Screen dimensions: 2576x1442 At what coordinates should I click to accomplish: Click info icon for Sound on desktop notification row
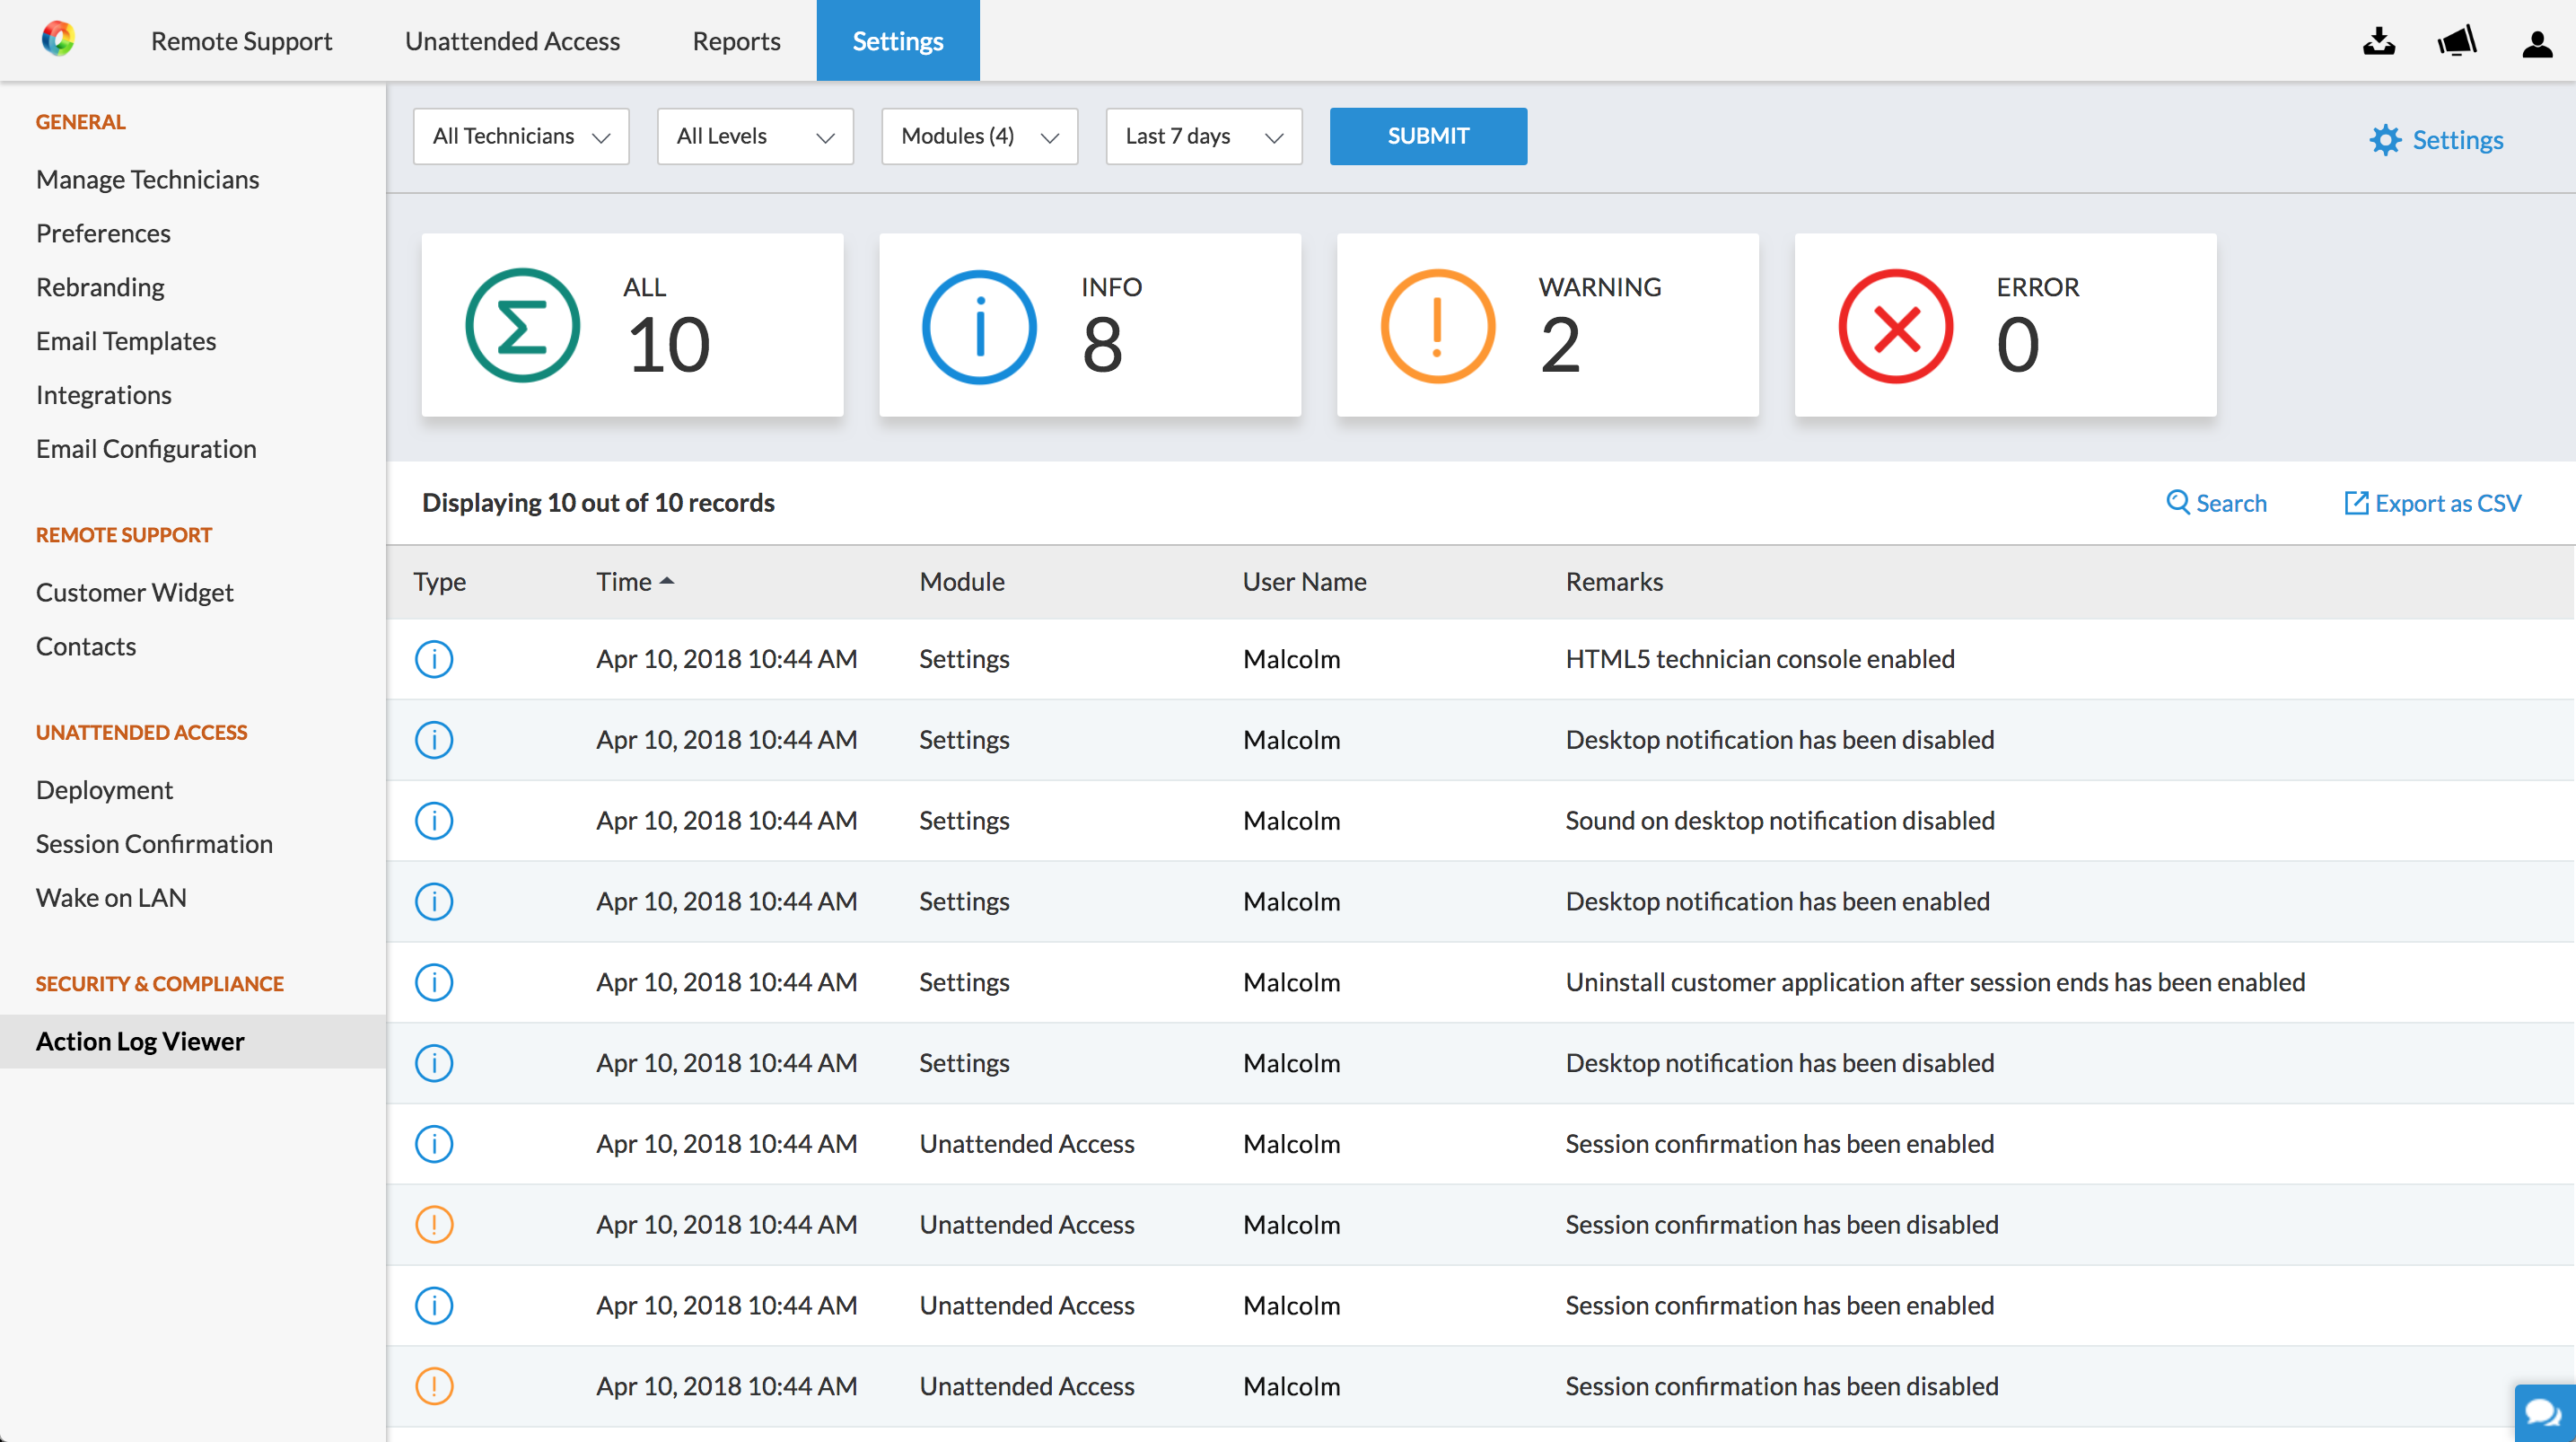[434, 821]
